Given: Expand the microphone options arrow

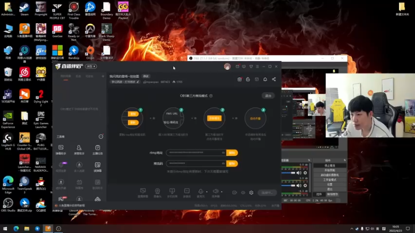Looking at the screenshot, I should point(206,192).
